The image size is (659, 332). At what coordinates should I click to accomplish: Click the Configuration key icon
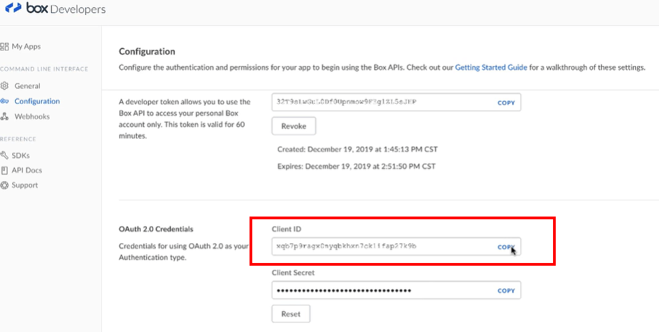pyautogui.click(x=5, y=101)
